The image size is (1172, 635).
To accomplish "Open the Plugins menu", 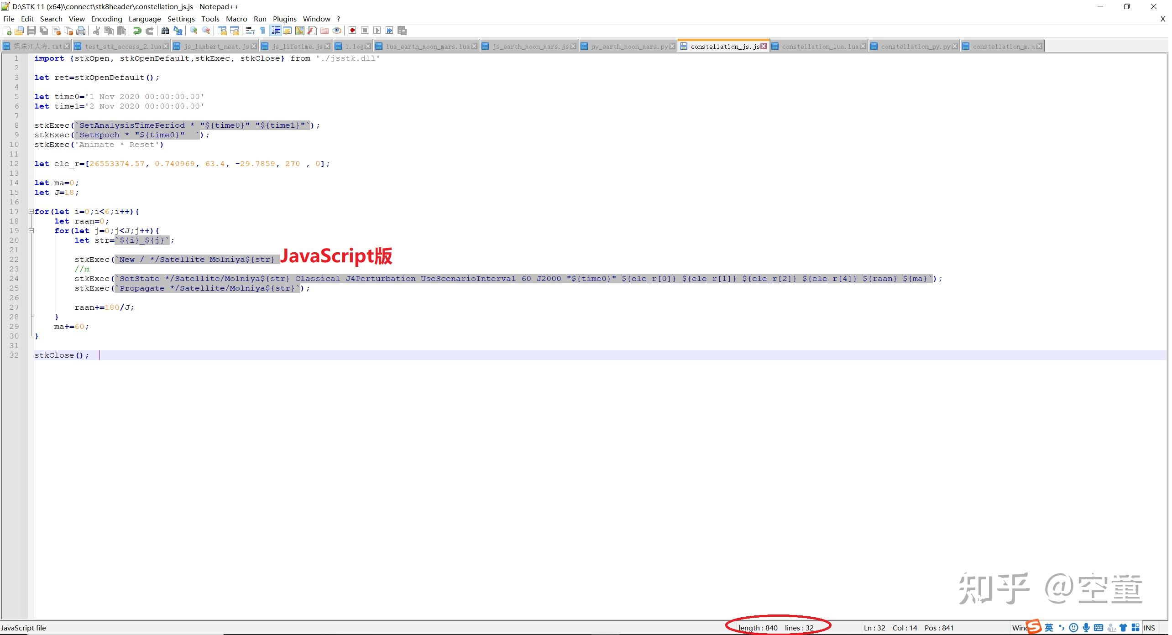I will (284, 19).
